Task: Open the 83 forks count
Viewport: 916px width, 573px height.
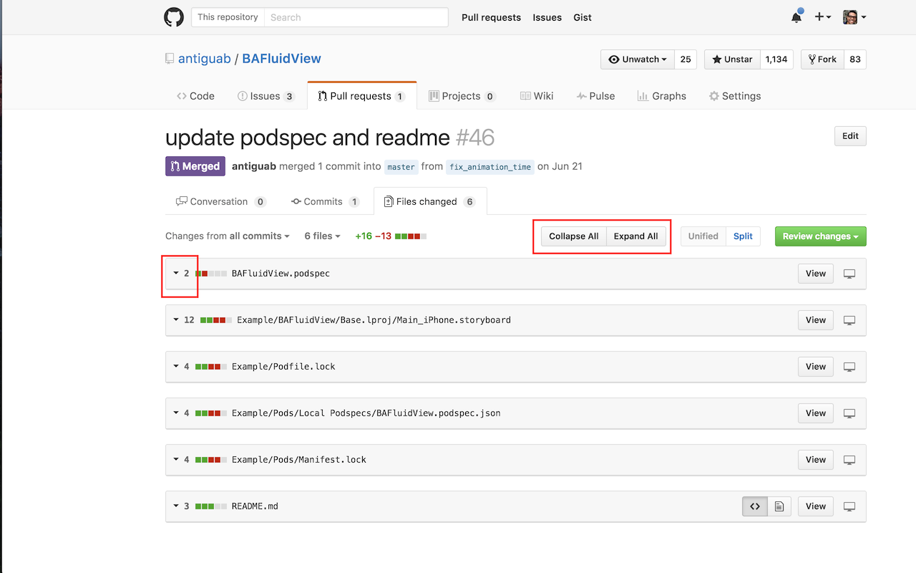Action: click(855, 59)
